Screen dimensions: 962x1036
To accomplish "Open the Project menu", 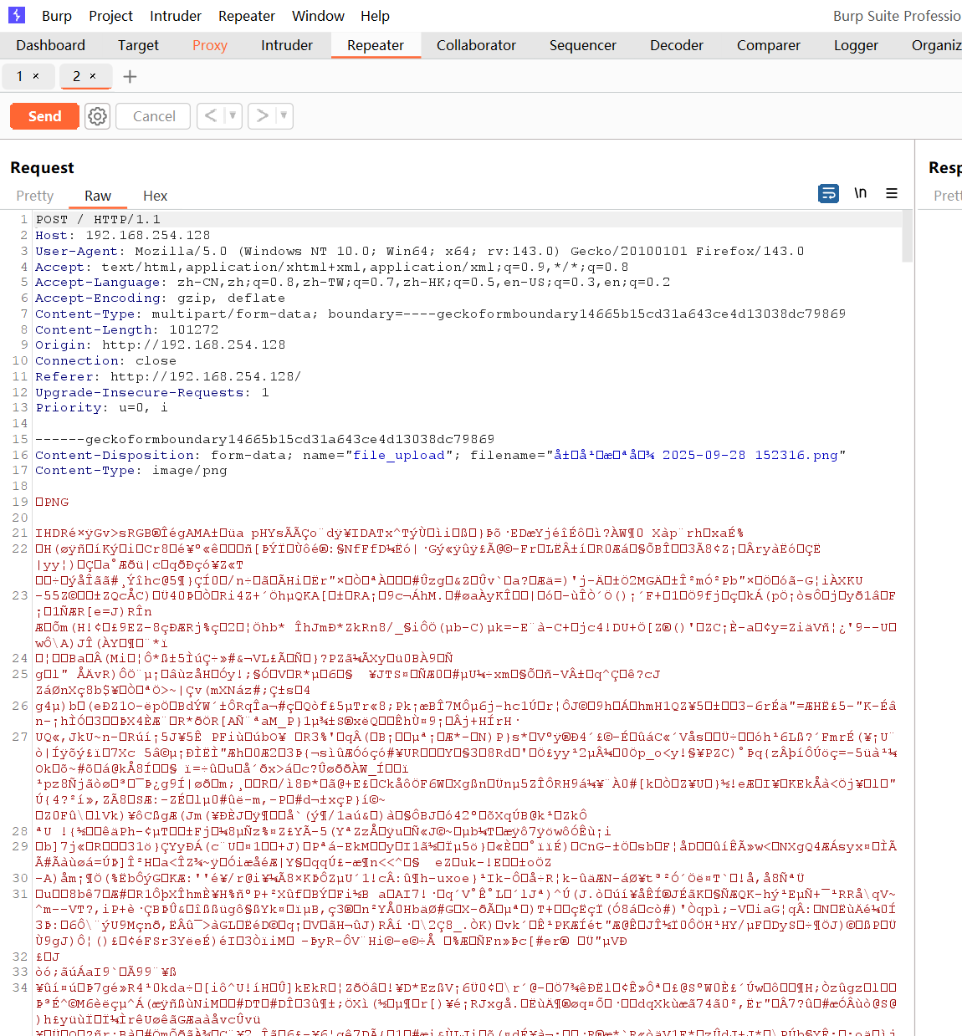I will [110, 16].
